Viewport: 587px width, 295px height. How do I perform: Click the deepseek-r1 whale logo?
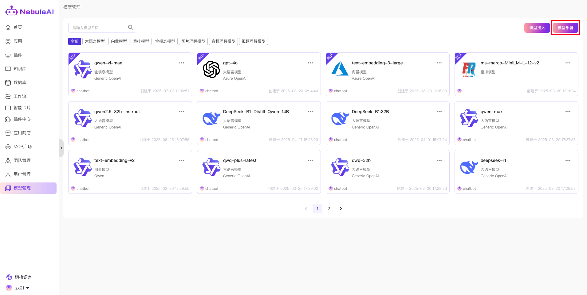pos(469,167)
